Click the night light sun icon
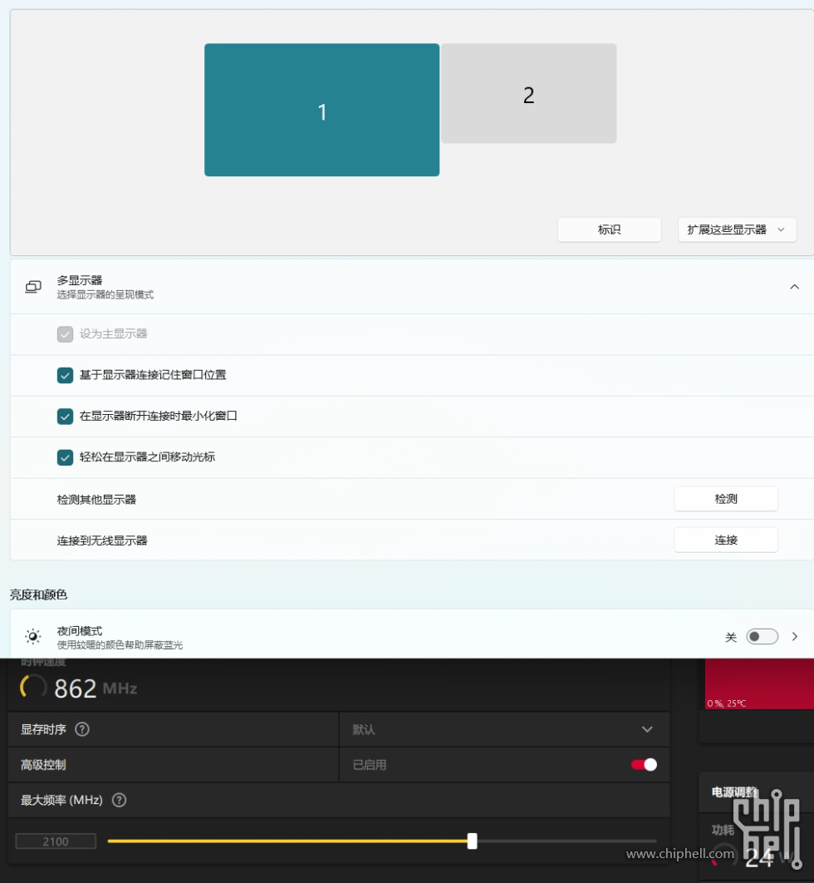Image resolution: width=814 pixels, height=883 pixels. 33,636
